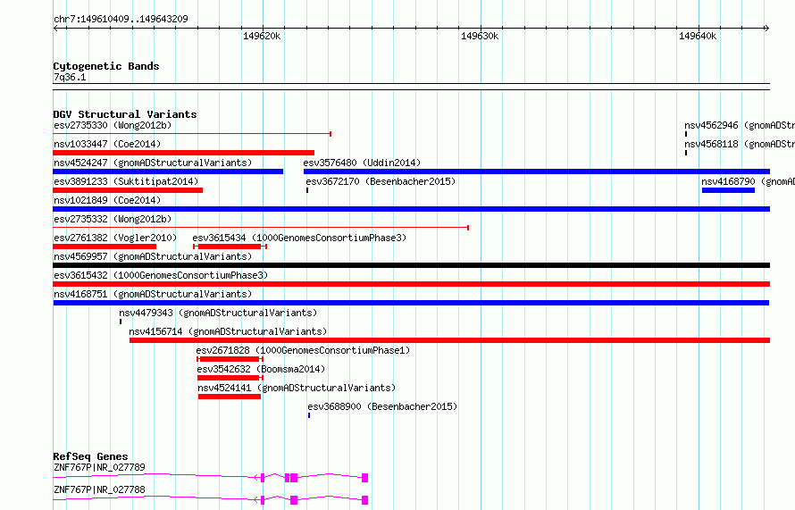Open the esv3672170 (Besenbacher2015) variant label
The width and height of the screenshot is (795, 510).
click(x=381, y=181)
